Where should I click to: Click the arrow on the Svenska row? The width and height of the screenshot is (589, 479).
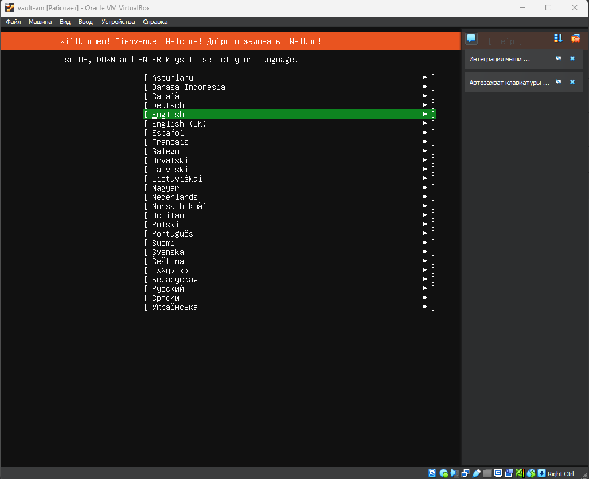pos(425,252)
